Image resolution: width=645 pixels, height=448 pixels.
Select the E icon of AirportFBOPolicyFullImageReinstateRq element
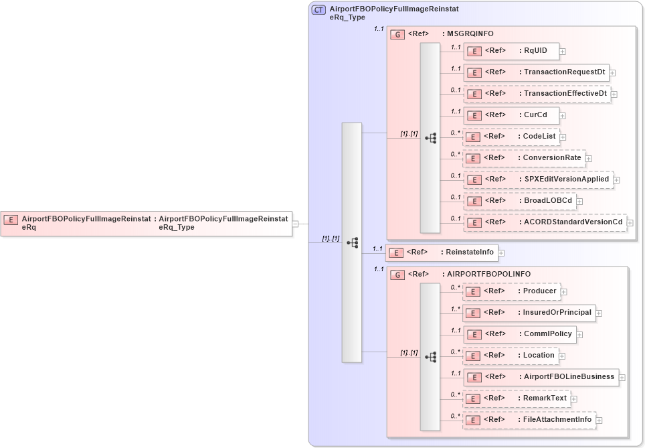pos(10,219)
